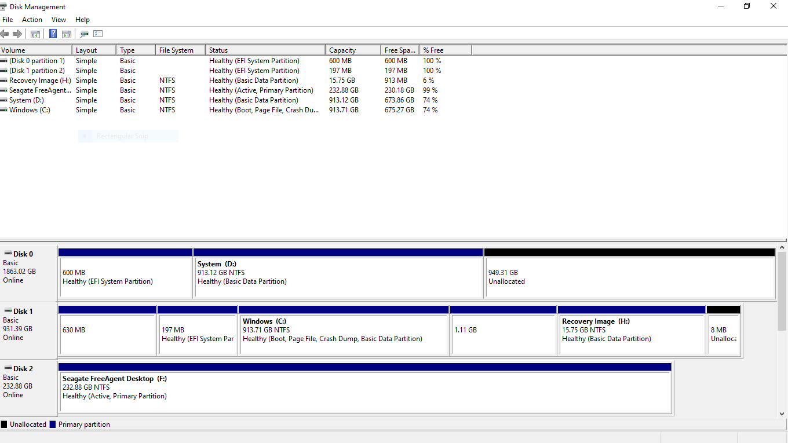Select the 8 MB Unallocated block on Disk 1
The width and height of the screenshot is (788, 443).
click(x=724, y=331)
